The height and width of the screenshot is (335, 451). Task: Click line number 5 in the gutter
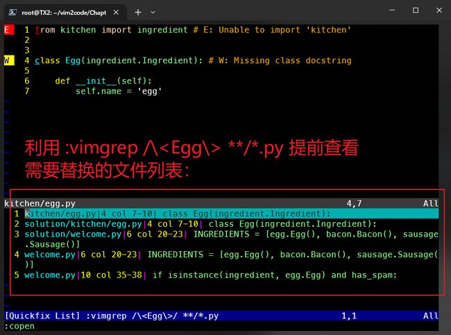tap(27, 71)
